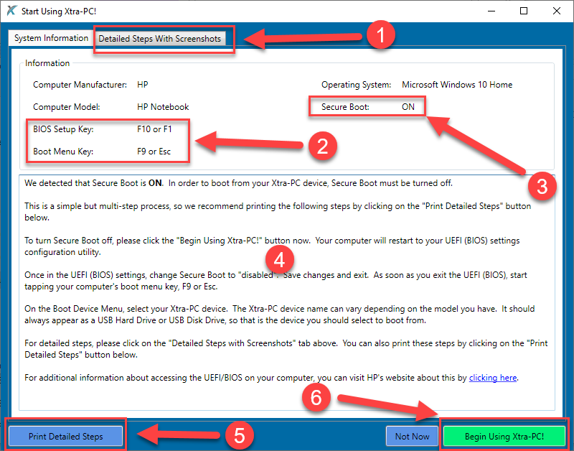Click the Xtra-PC logo in the title bar
This screenshot has height=451, width=574.
click(11, 11)
